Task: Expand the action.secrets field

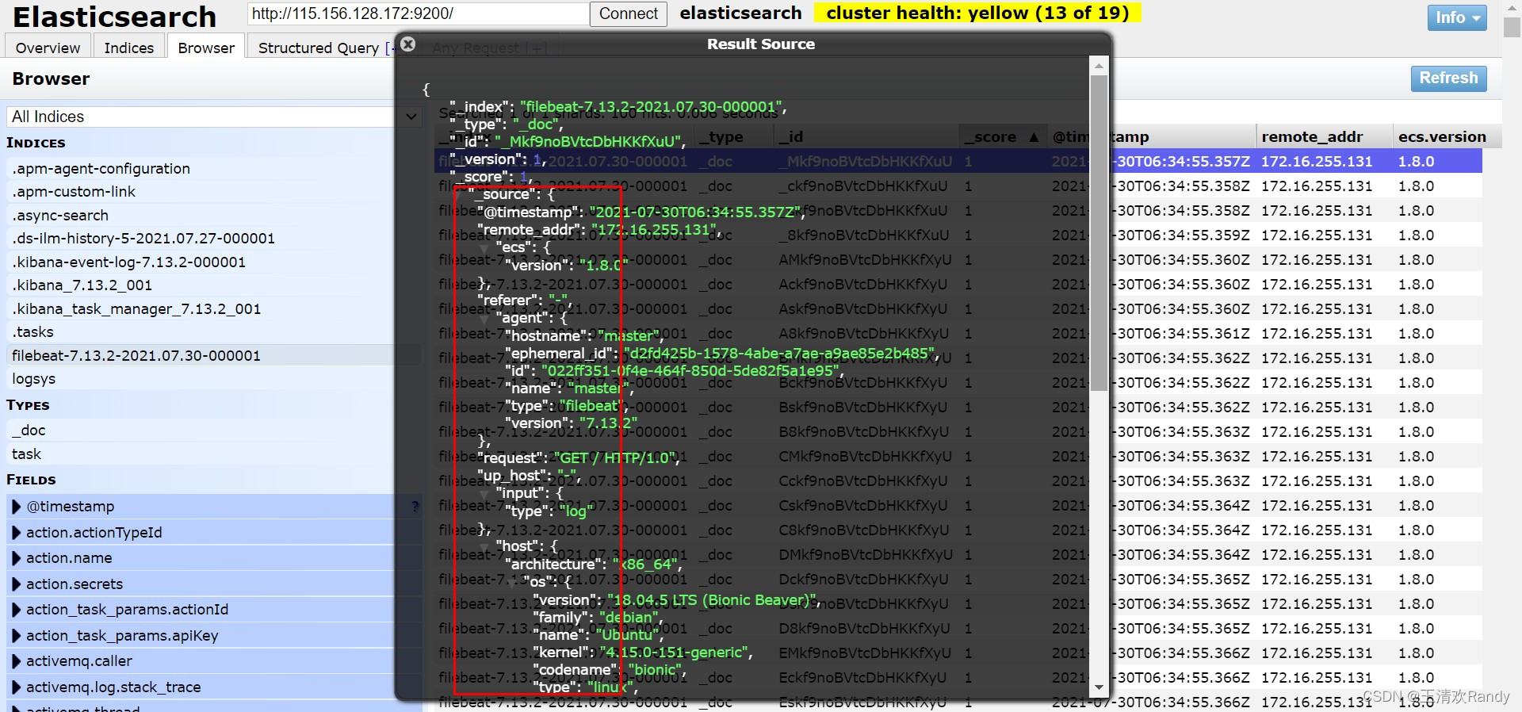Action: [x=17, y=584]
